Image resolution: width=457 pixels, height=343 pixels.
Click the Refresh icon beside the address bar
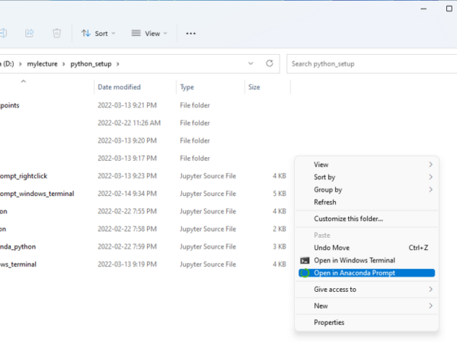click(x=269, y=63)
